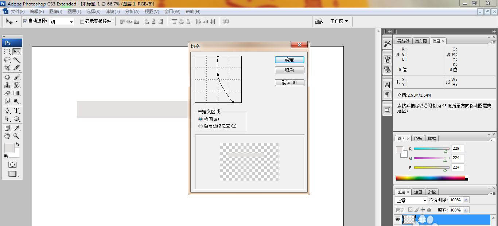Open the 组 auto-select dropdown
Image resolution: width=498 pixels, height=226 pixels.
(62, 22)
